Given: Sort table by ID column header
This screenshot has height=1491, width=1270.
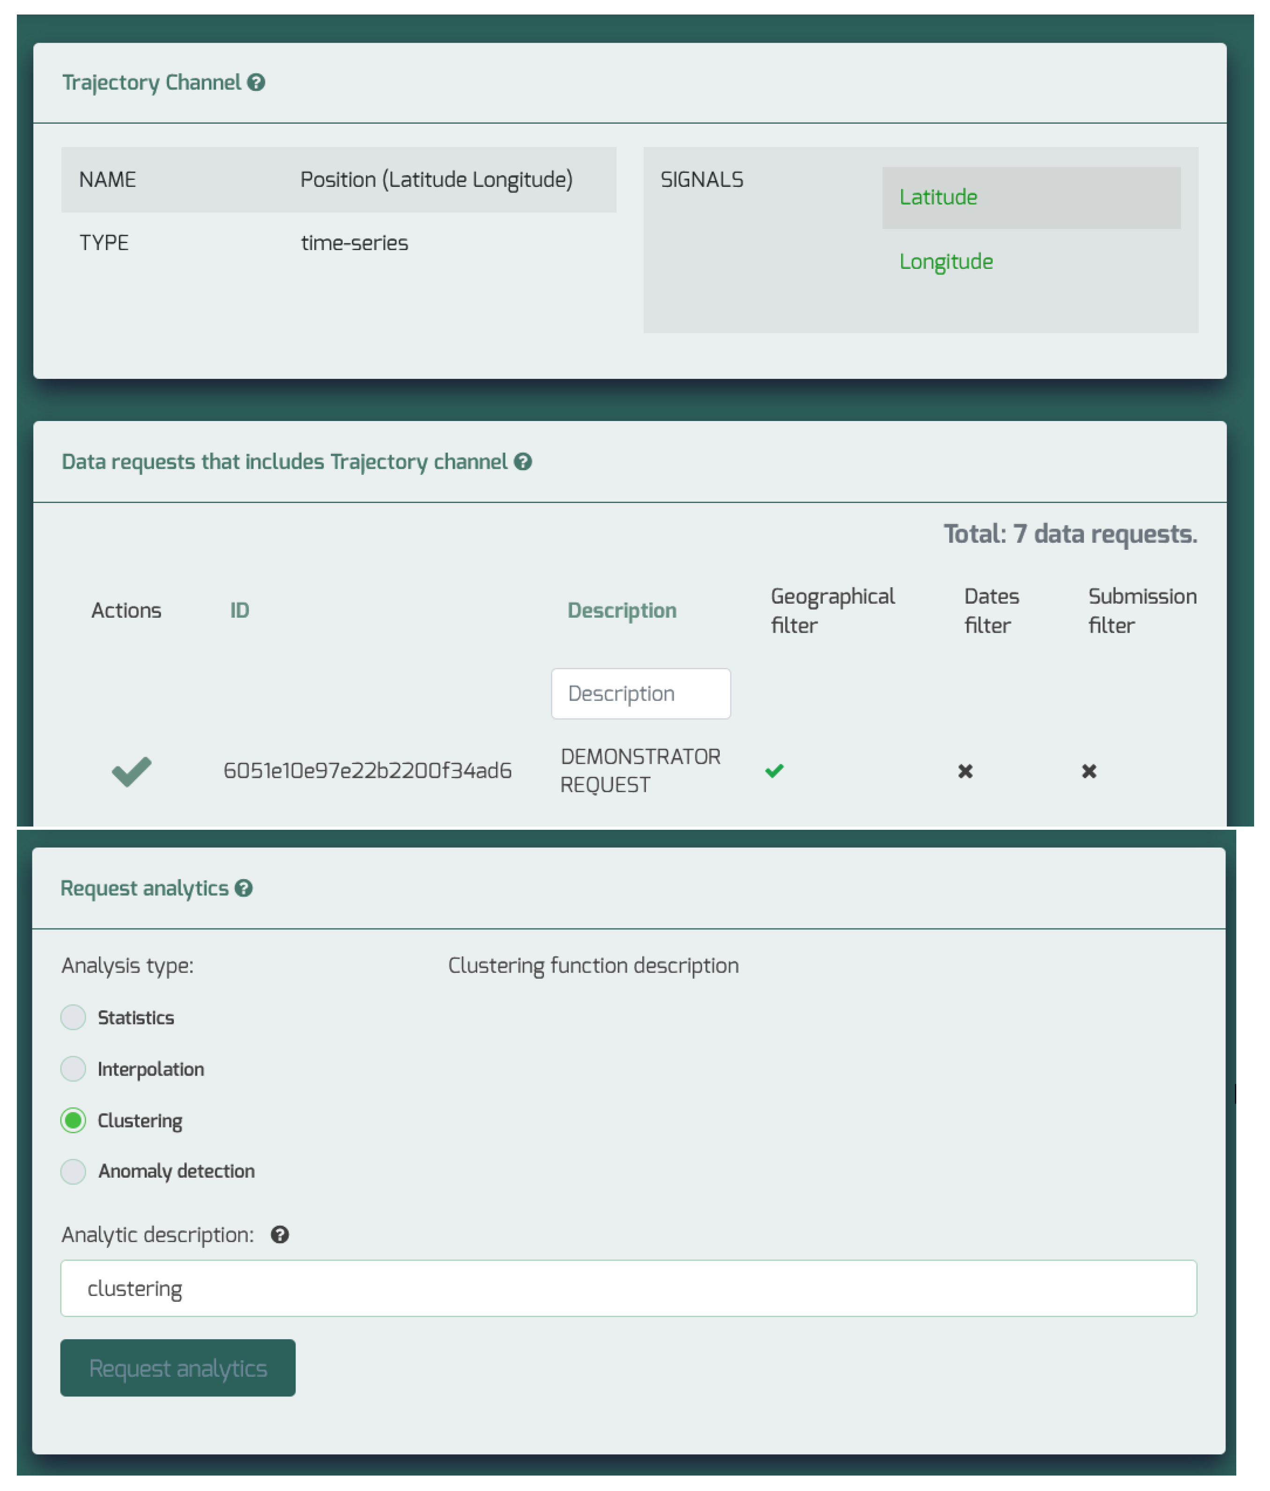Looking at the screenshot, I should [x=240, y=611].
